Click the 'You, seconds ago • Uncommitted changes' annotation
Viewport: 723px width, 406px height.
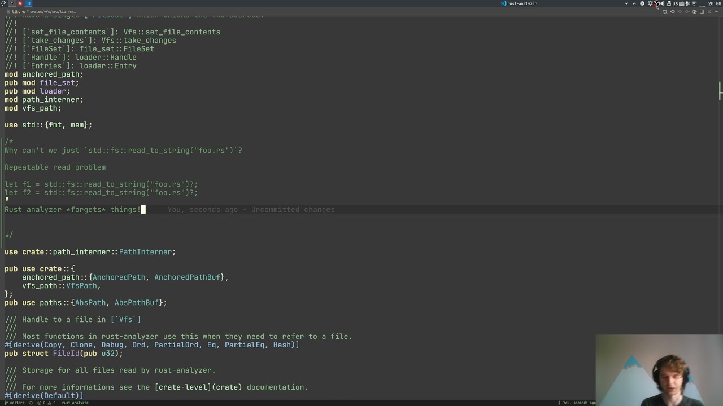tap(251, 210)
